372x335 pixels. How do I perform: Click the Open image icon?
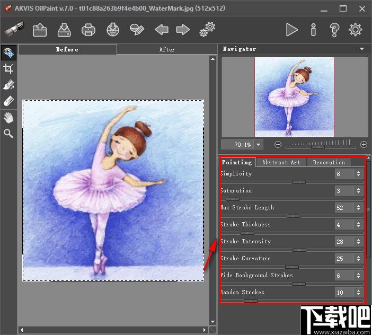point(40,30)
